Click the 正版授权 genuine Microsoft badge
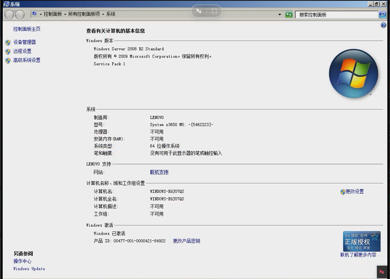The image size is (390, 279). [362, 242]
